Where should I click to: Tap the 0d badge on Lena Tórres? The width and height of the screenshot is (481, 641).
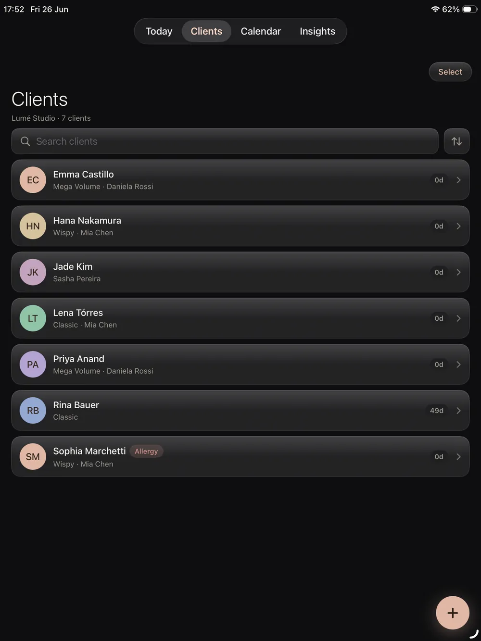coord(439,318)
